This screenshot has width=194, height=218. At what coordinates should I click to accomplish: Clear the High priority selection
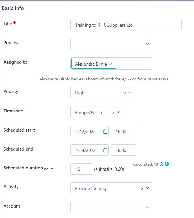click(124, 93)
